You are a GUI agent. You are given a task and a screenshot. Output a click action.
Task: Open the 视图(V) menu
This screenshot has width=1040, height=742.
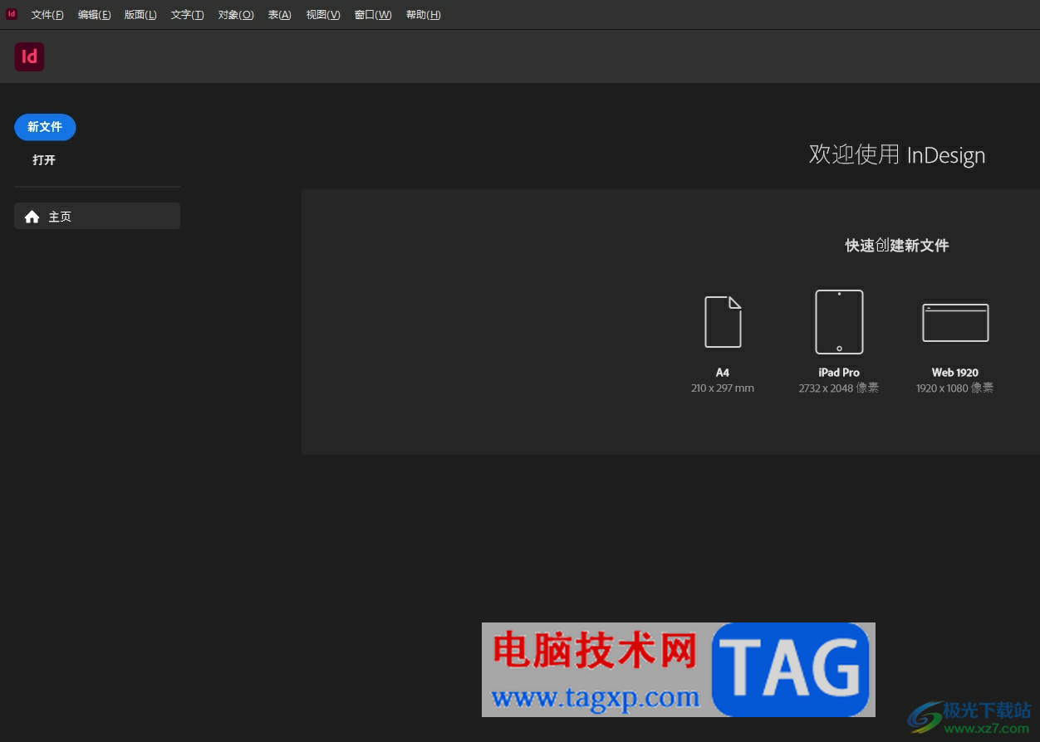pos(323,15)
